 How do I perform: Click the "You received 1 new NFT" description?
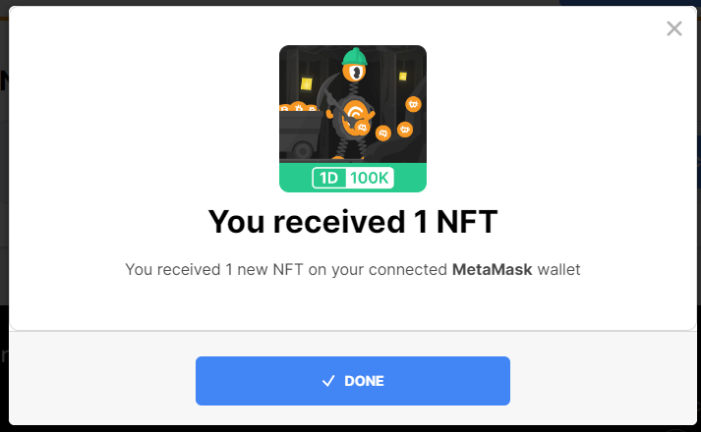point(353,270)
